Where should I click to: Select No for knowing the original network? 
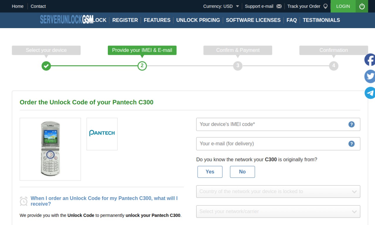click(242, 172)
